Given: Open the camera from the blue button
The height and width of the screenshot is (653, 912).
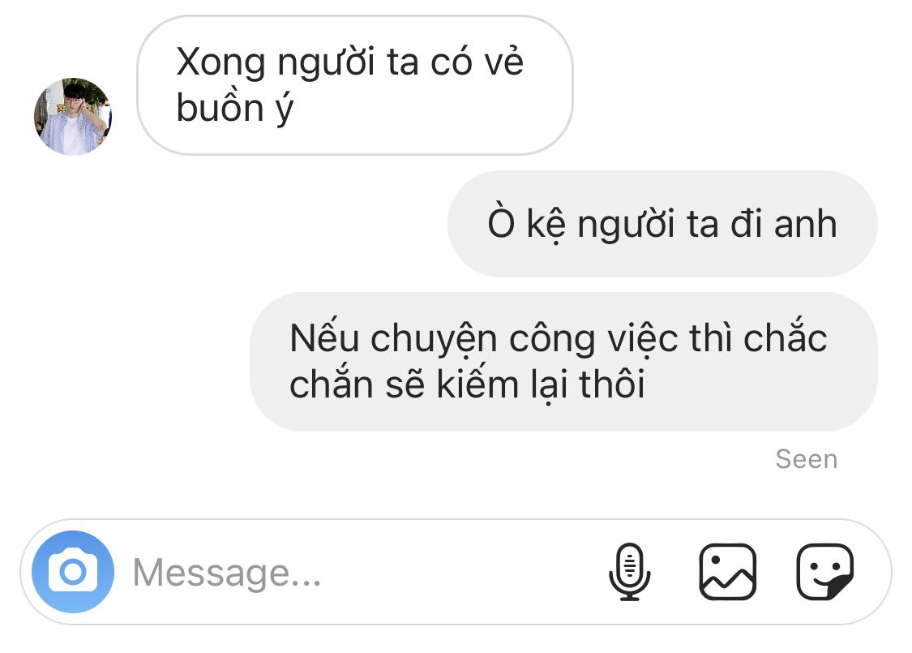Looking at the screenshot, I should pyautogui.click(x=73, y=572).
